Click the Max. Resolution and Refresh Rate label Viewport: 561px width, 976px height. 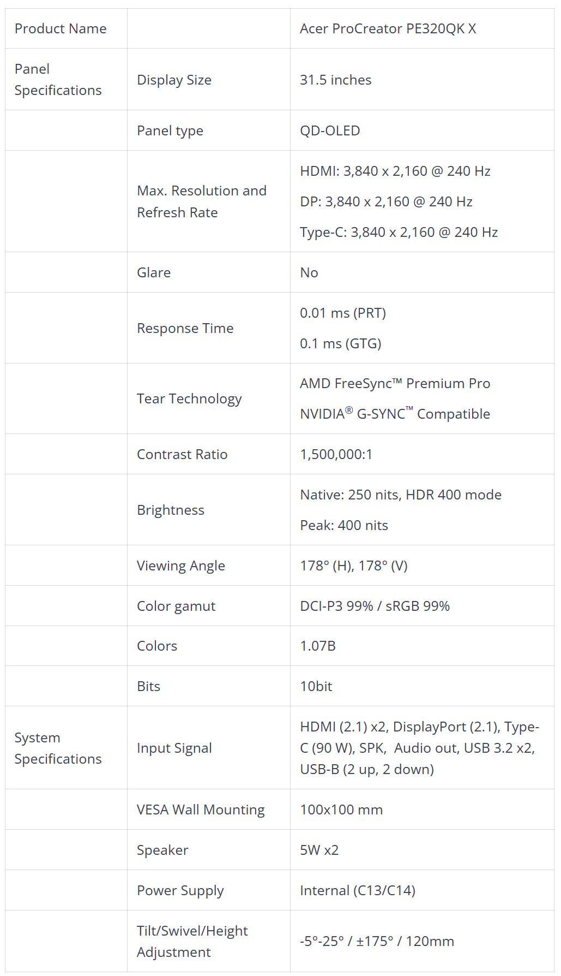coord(202,201)
